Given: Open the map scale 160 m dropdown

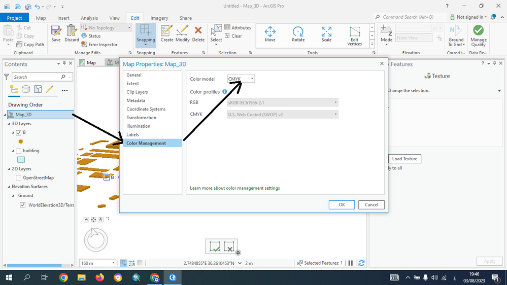Looking at the screenshot, I should coord(97,263).
